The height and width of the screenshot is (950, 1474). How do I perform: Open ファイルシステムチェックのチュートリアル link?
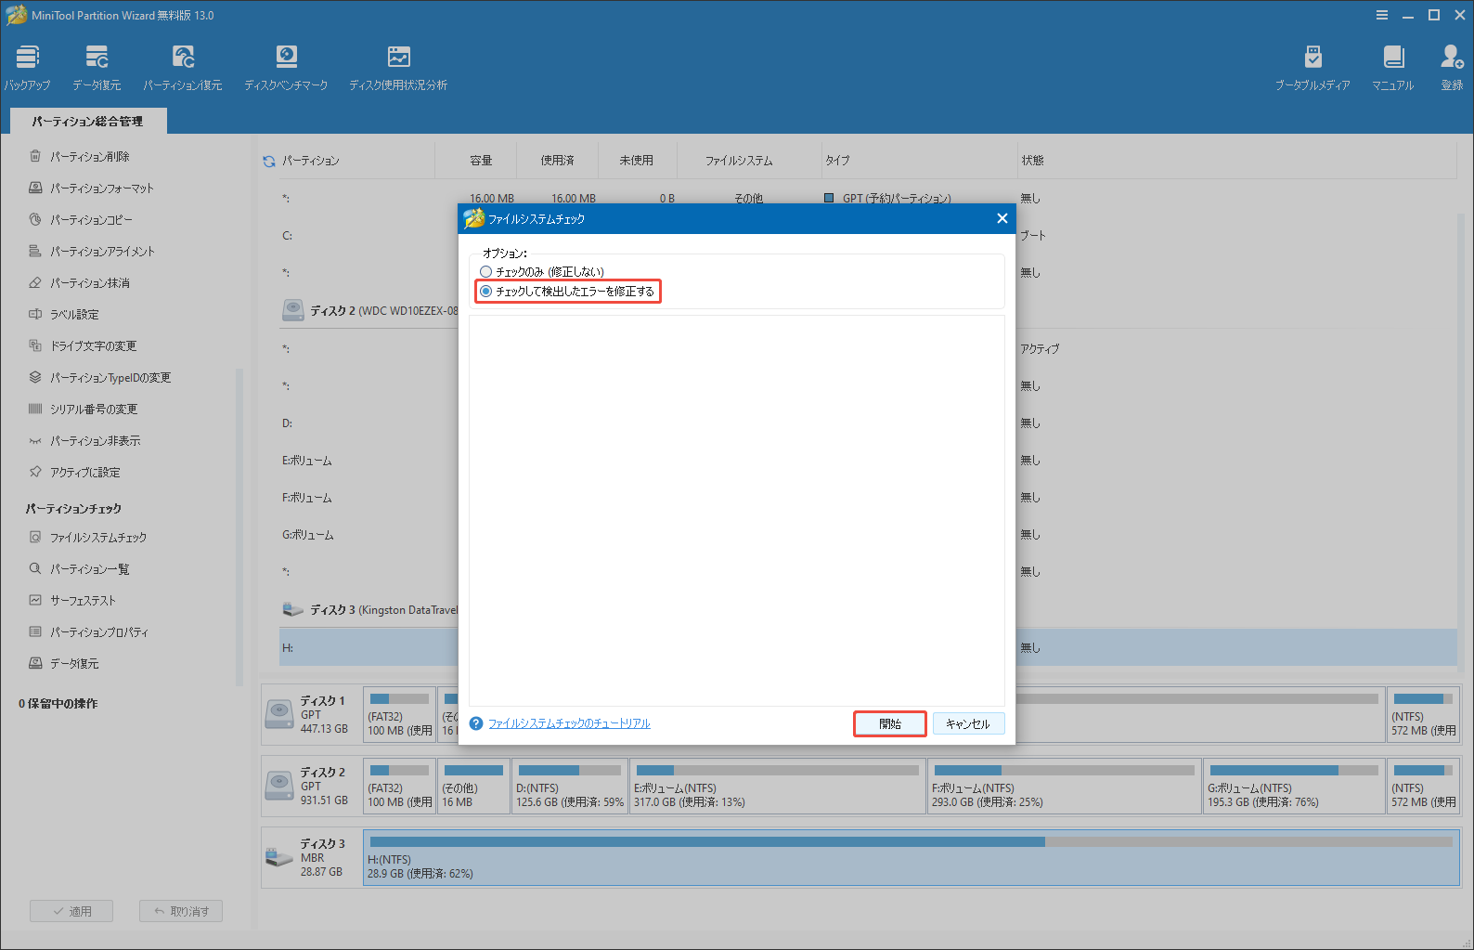click(569, 723)
